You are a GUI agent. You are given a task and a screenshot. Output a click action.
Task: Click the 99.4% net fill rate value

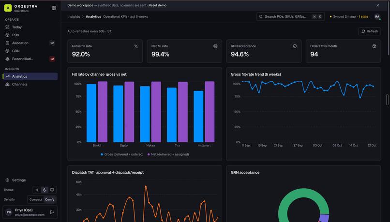(160, 54)
